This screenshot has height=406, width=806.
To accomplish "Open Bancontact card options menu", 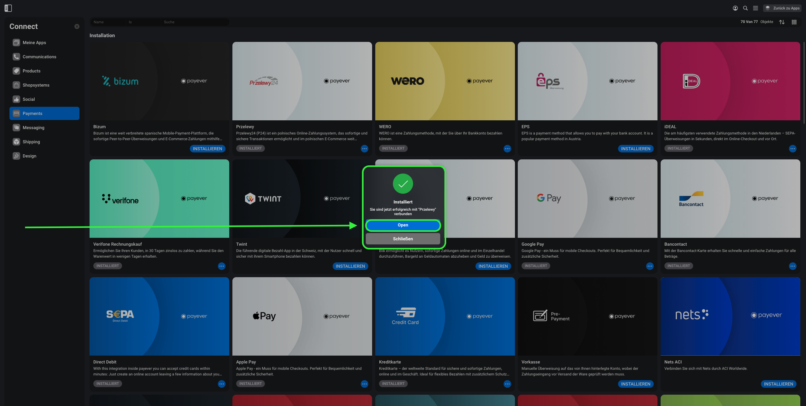I will click(793, 266).
